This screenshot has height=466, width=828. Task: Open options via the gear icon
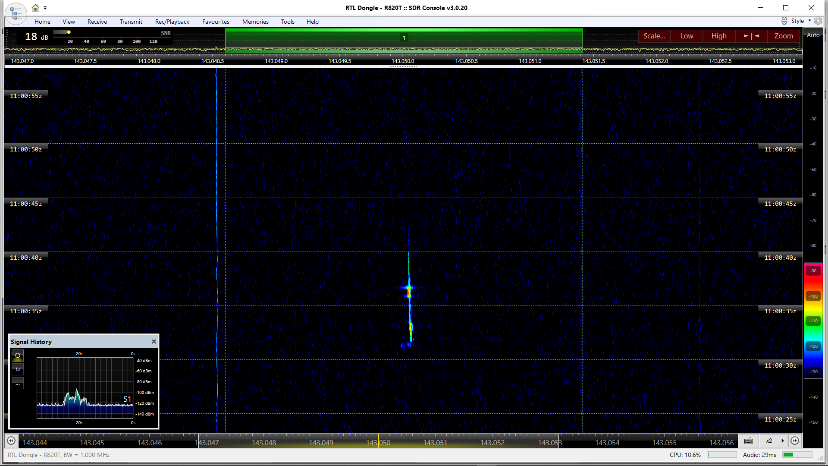coord(818,21)
